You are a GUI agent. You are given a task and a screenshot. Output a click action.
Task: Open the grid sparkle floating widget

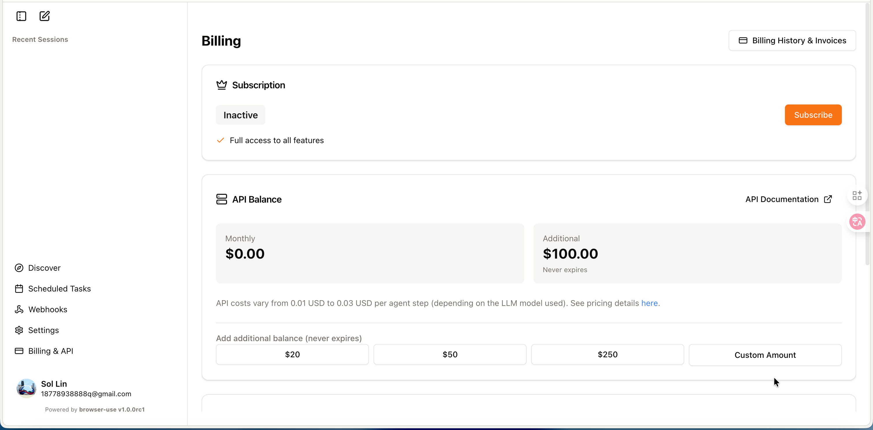857,195
